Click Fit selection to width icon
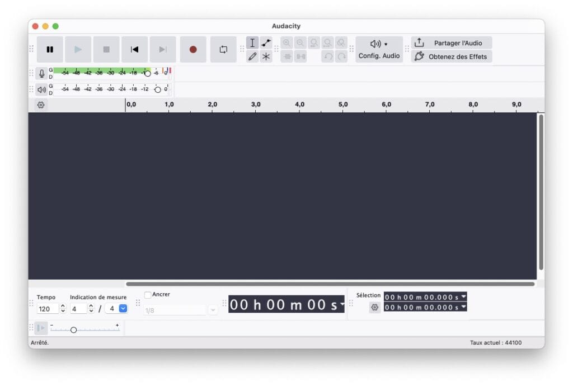This screenshot has width=573, height=386. [313, 43]
